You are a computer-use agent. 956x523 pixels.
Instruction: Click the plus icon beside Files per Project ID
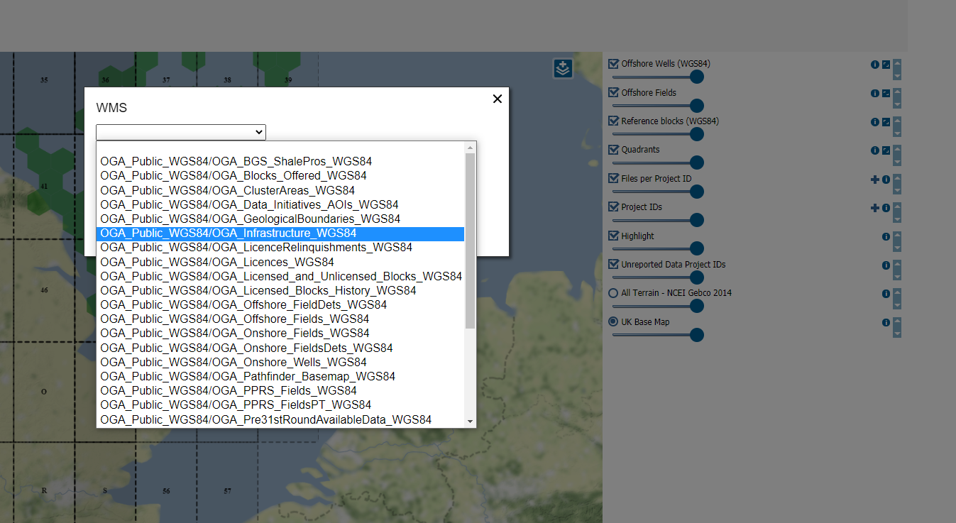(x=874, y=179)
